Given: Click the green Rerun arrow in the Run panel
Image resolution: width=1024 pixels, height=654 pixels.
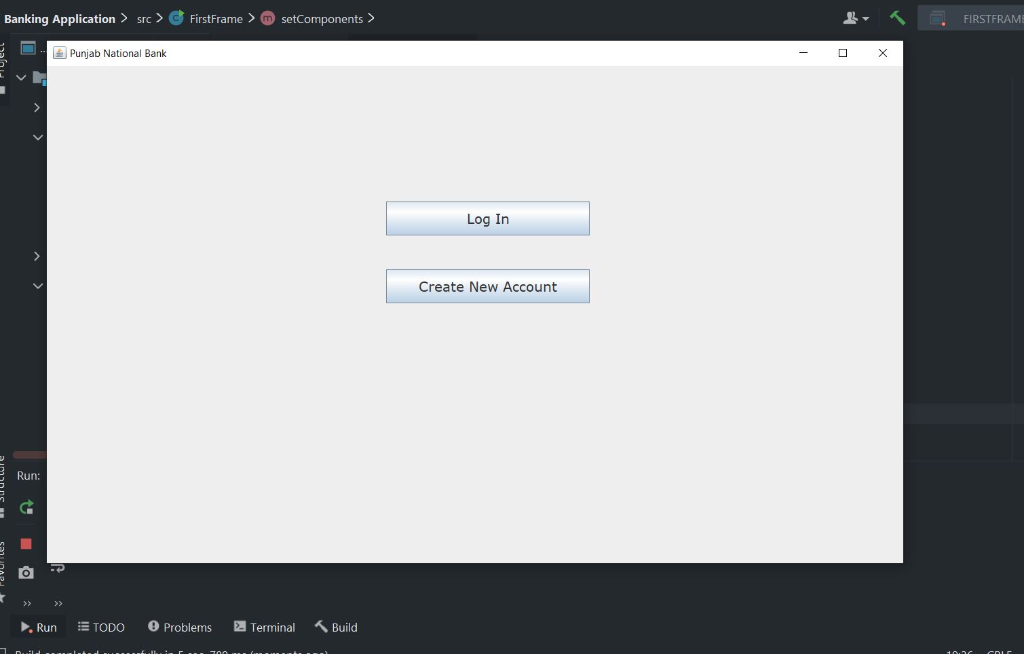Looking at the screenshot, I should click(25, 507).
